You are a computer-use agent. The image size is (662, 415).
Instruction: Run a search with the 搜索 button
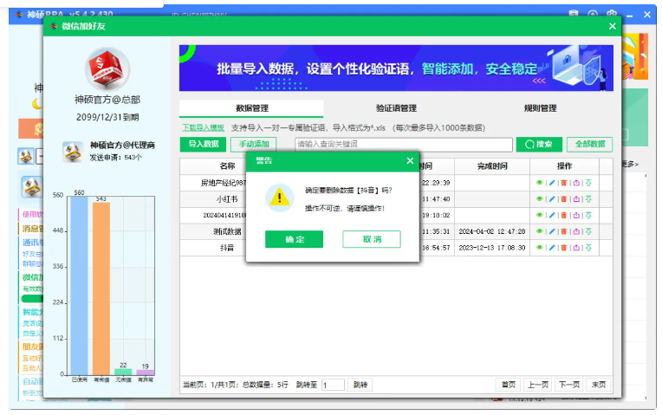539,145
